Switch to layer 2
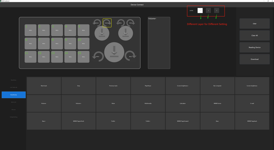This screenshot has height=150, width=274. coord(208,10)
